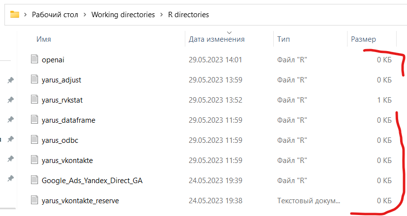This screenshot has height=216, width=407.
Task: Click date 29.05.2023 14:01
Action: 215,60
